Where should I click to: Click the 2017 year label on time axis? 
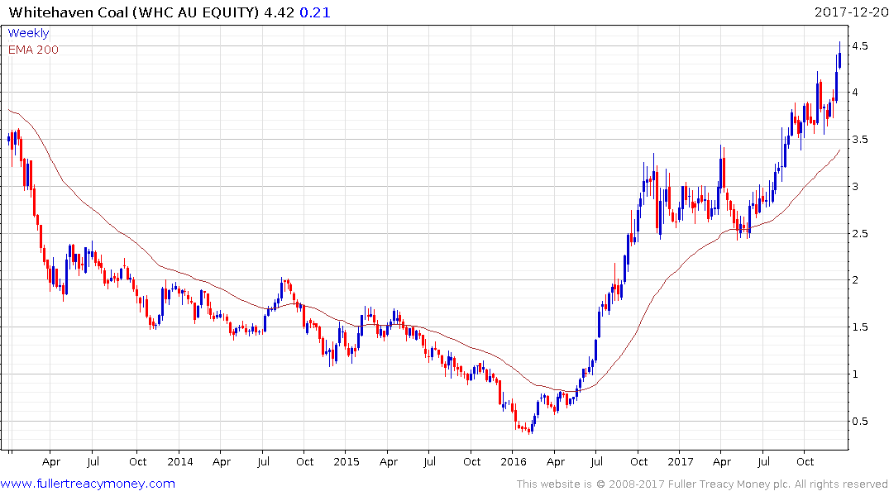pyautogui.click(x=681, y=462)
